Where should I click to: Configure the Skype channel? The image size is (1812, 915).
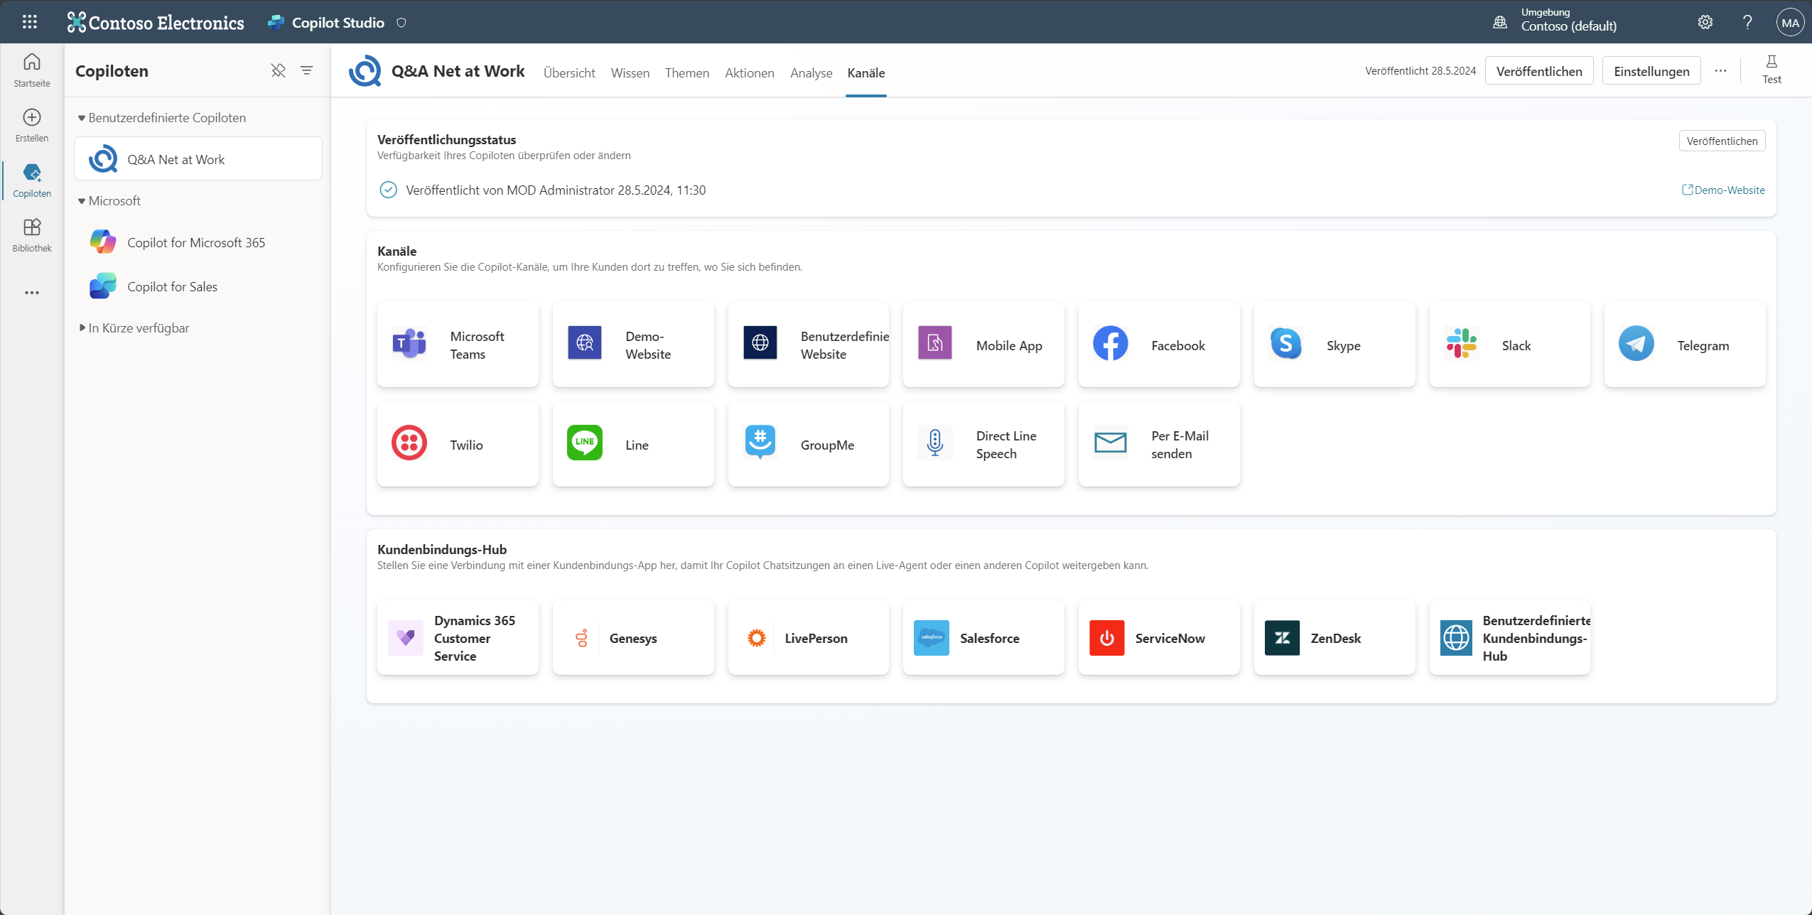1334,345
